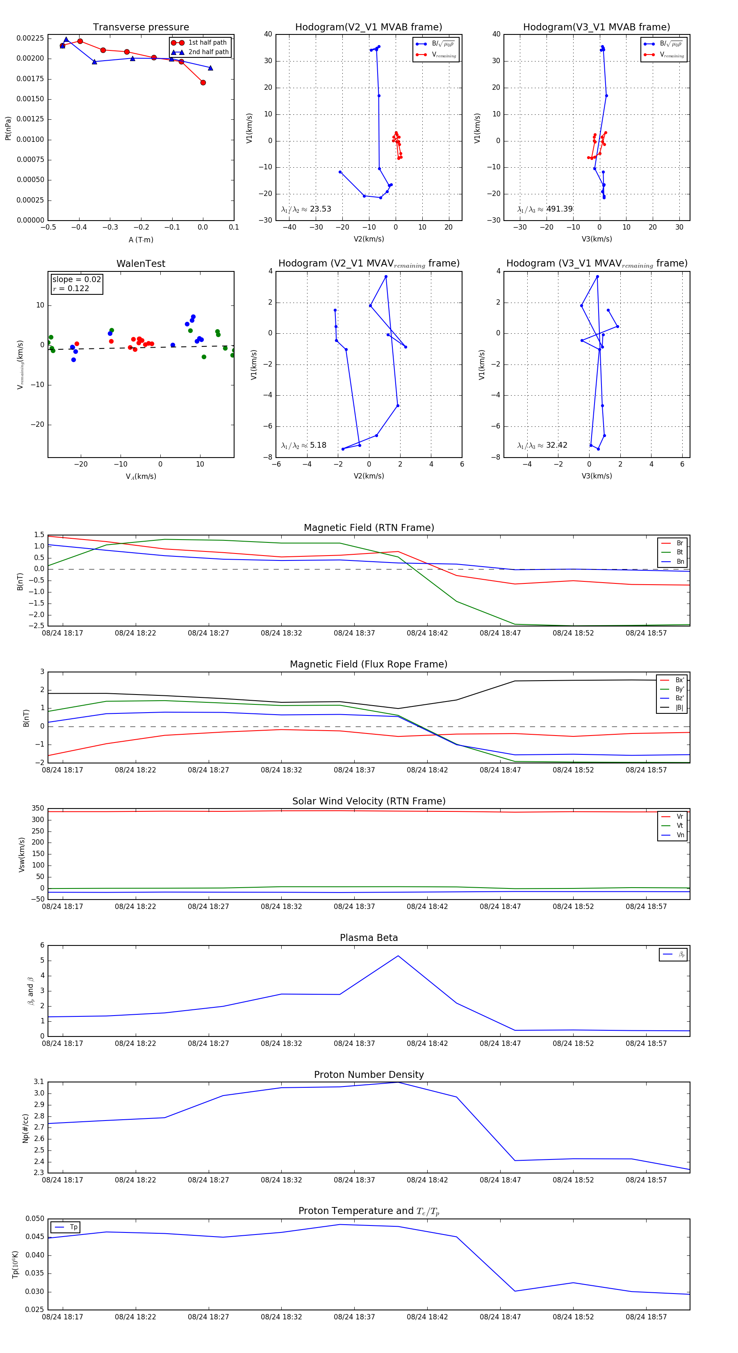Click the Bx' legend entry

[672, 680]
